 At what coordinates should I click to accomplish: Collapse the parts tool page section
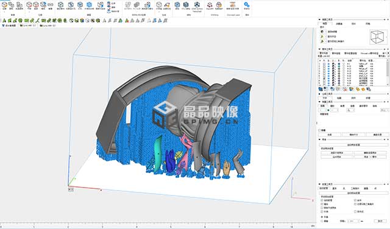coord(319,49)
